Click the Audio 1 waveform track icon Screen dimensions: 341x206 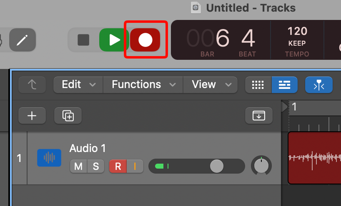(49, 158)
